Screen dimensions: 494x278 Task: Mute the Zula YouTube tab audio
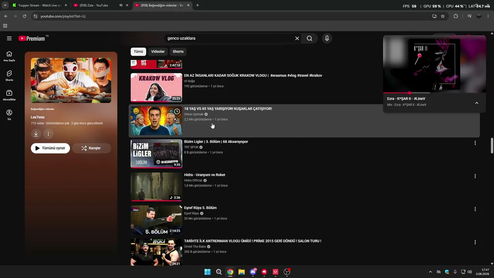click(121, 5)
